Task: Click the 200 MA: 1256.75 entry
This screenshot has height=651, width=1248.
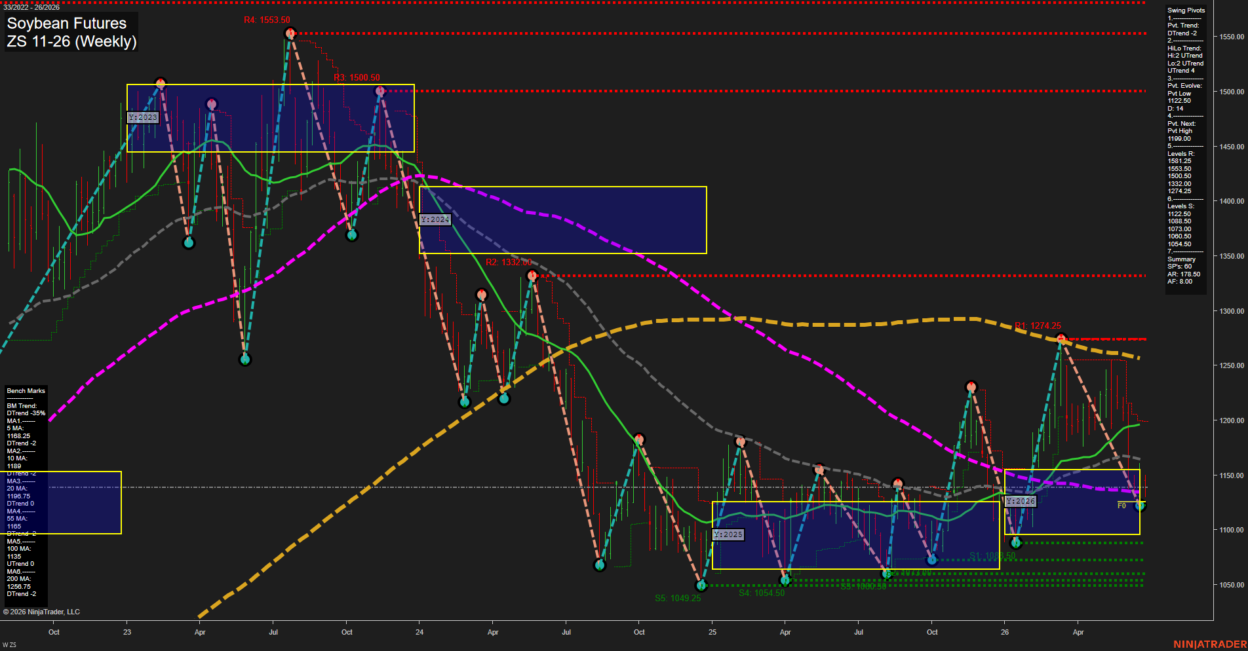Action: coord(19,583)
